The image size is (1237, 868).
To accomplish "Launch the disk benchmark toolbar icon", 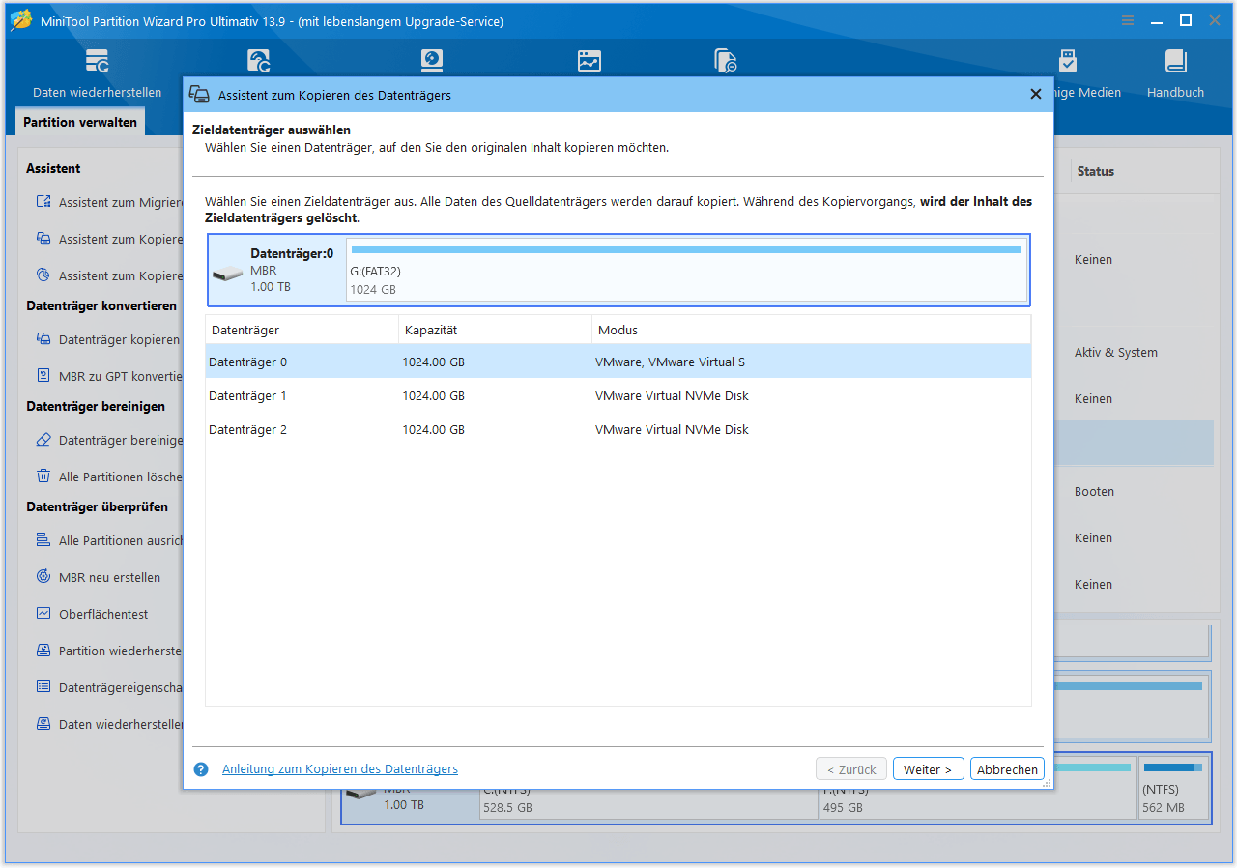I will tap(432, 62).
